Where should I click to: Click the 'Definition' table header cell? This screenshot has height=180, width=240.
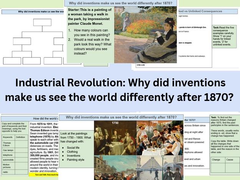coord(20,137)
